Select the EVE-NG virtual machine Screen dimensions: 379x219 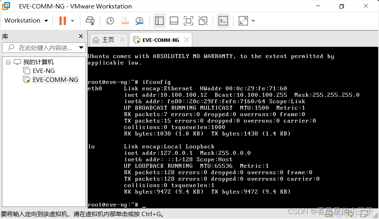44,71
